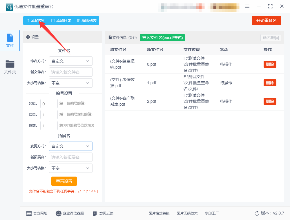Viewport: 290px width, 220px height.
Task: Open 意见反馈 feedback link
Action: tap(103, 213)
